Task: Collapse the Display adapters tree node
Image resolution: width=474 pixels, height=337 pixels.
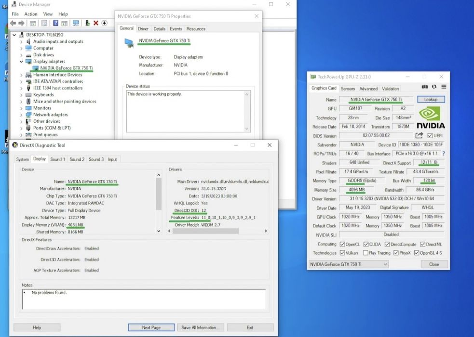Action: 21,62
